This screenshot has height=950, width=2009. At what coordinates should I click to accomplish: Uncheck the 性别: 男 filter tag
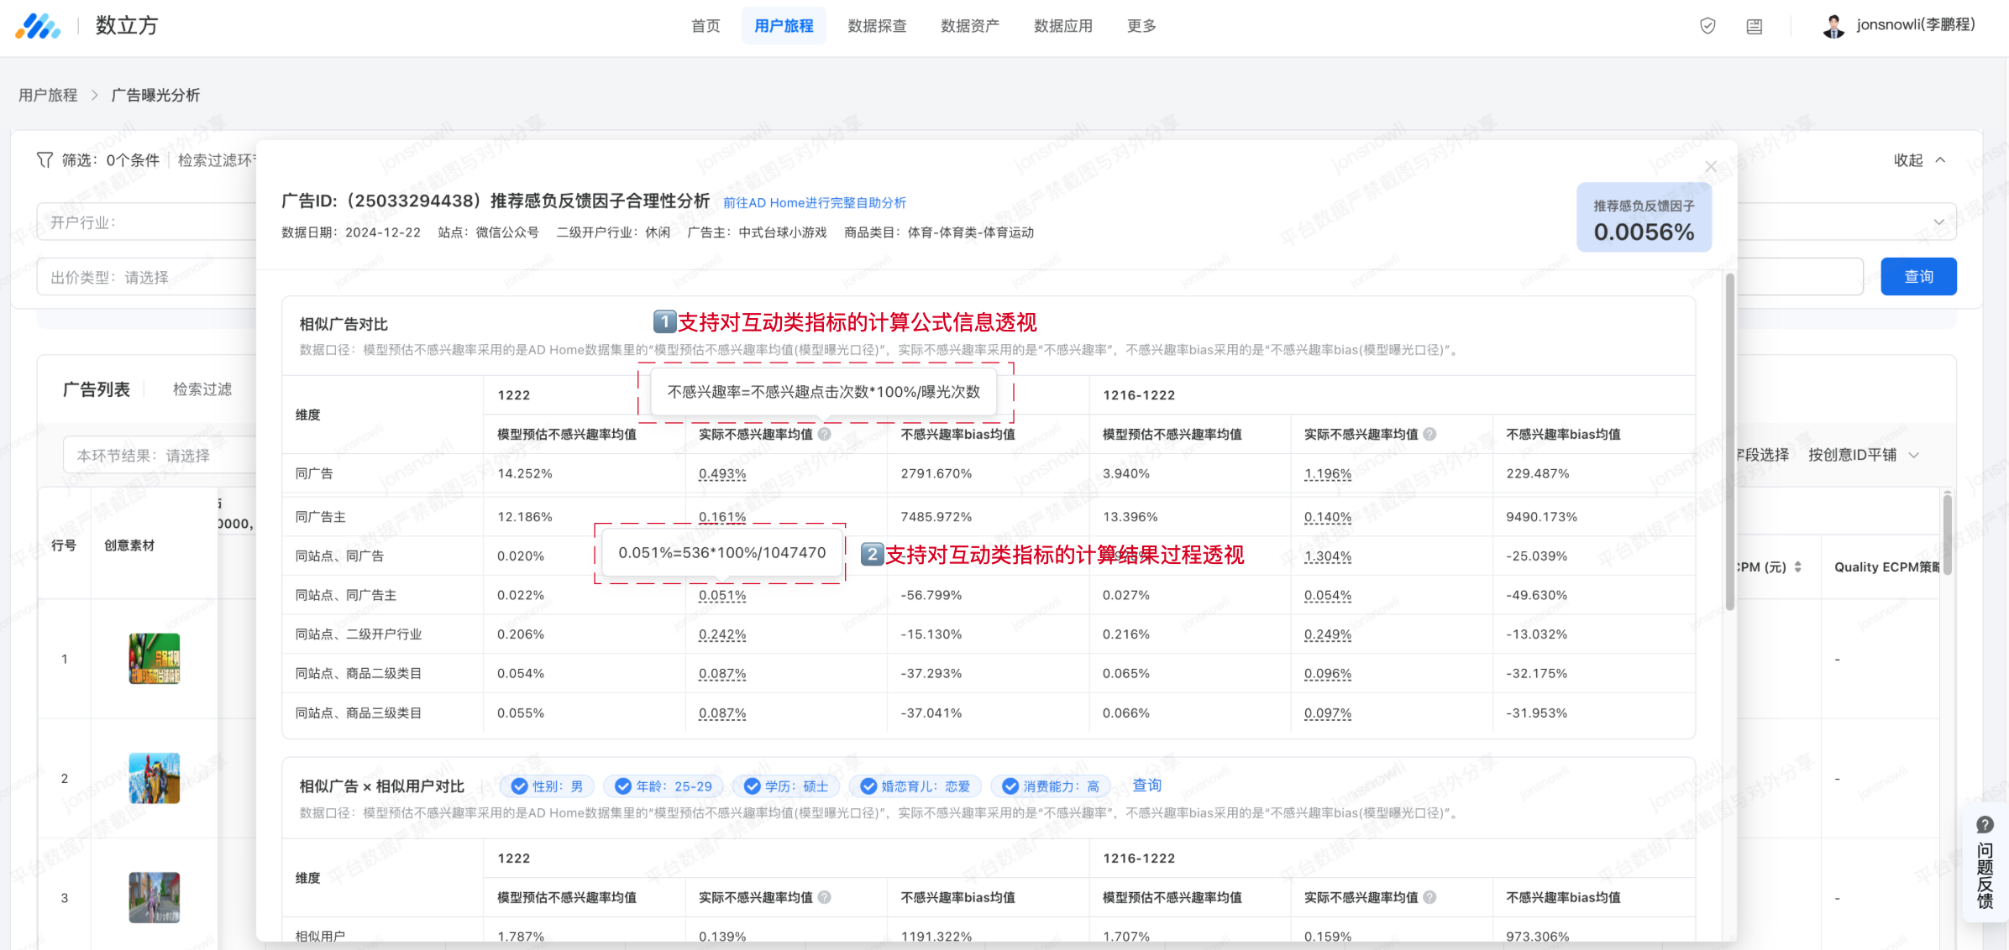pyautogui.click(x=547, y=786)
